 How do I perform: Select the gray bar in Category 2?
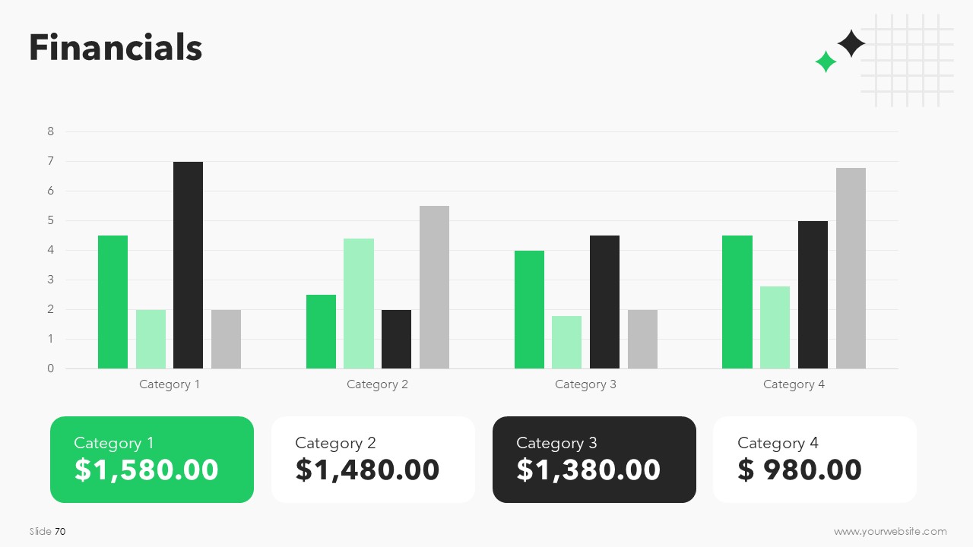pyautogui.click(x=434, y=287)
